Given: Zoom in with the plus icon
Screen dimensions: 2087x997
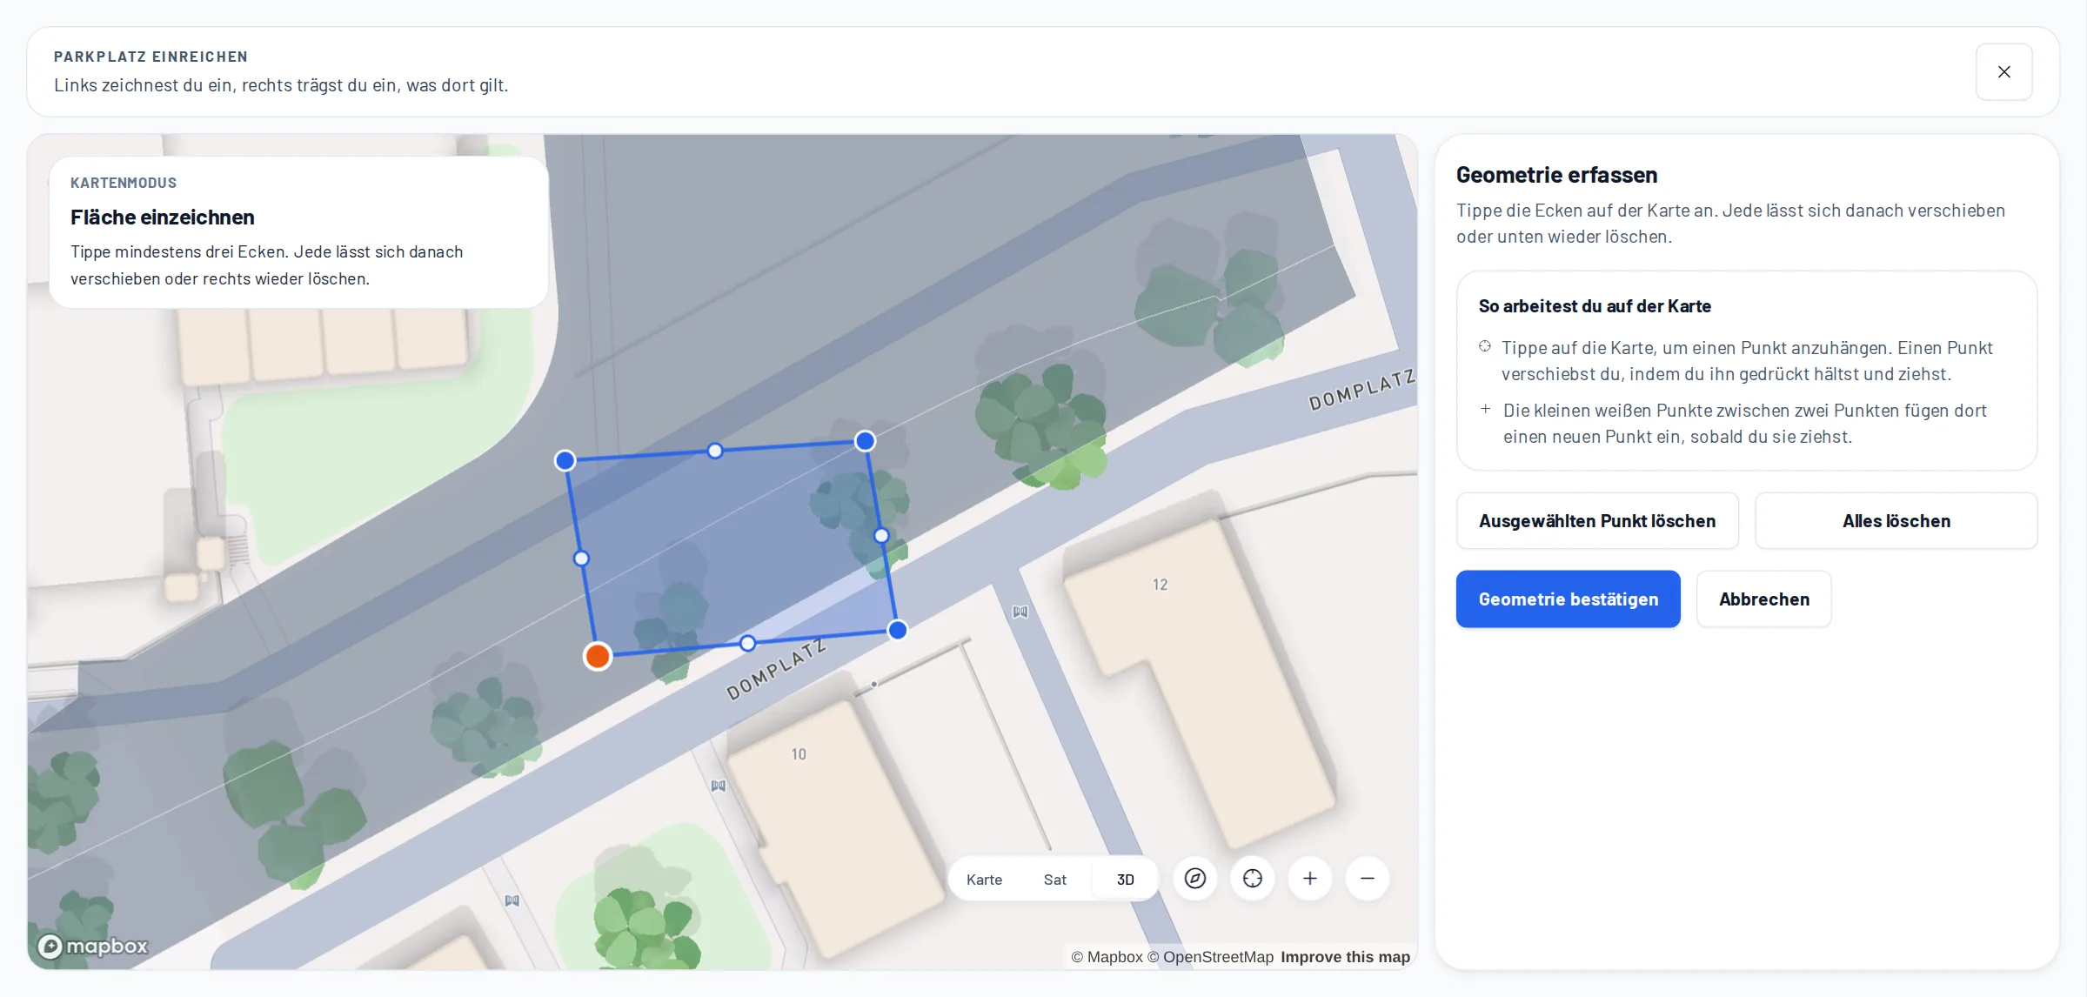Looking at the screenshot, I should pos(1310,879).
